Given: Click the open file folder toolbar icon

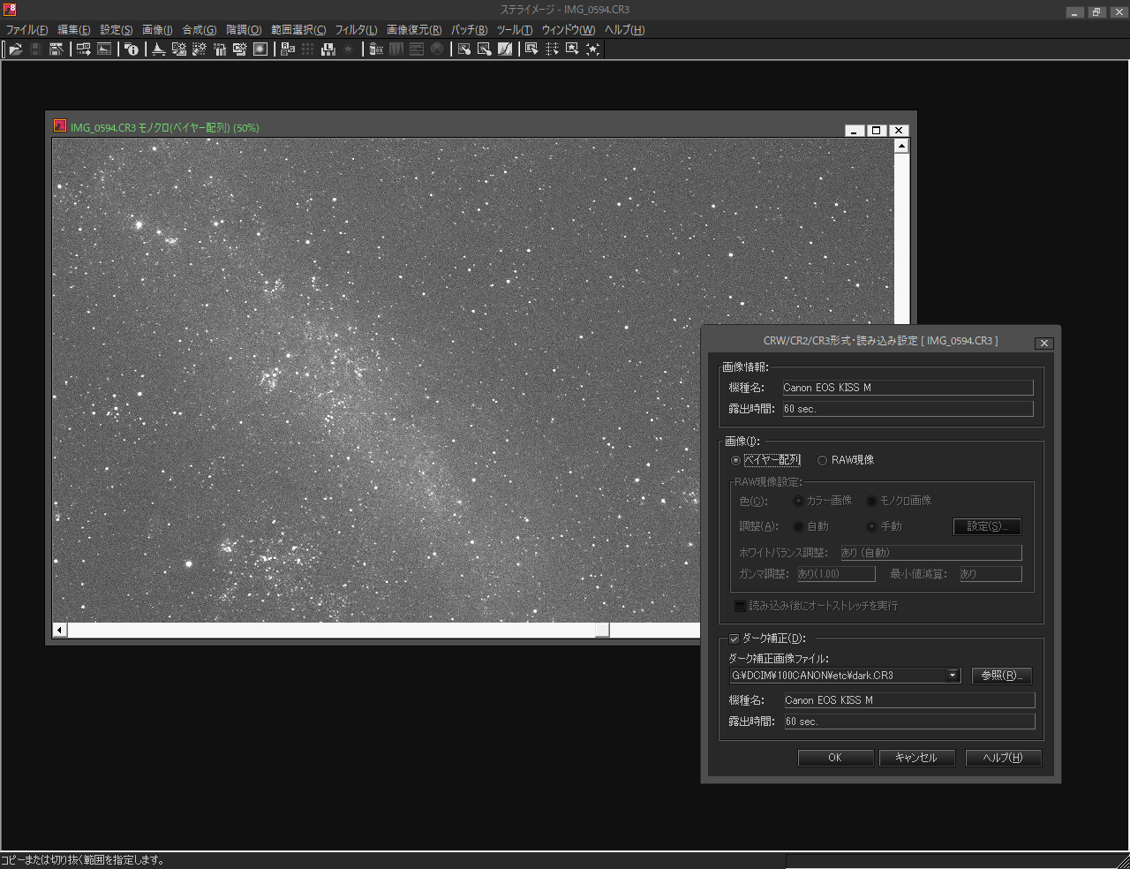Looking at the screenshot, I should point(15,49).
